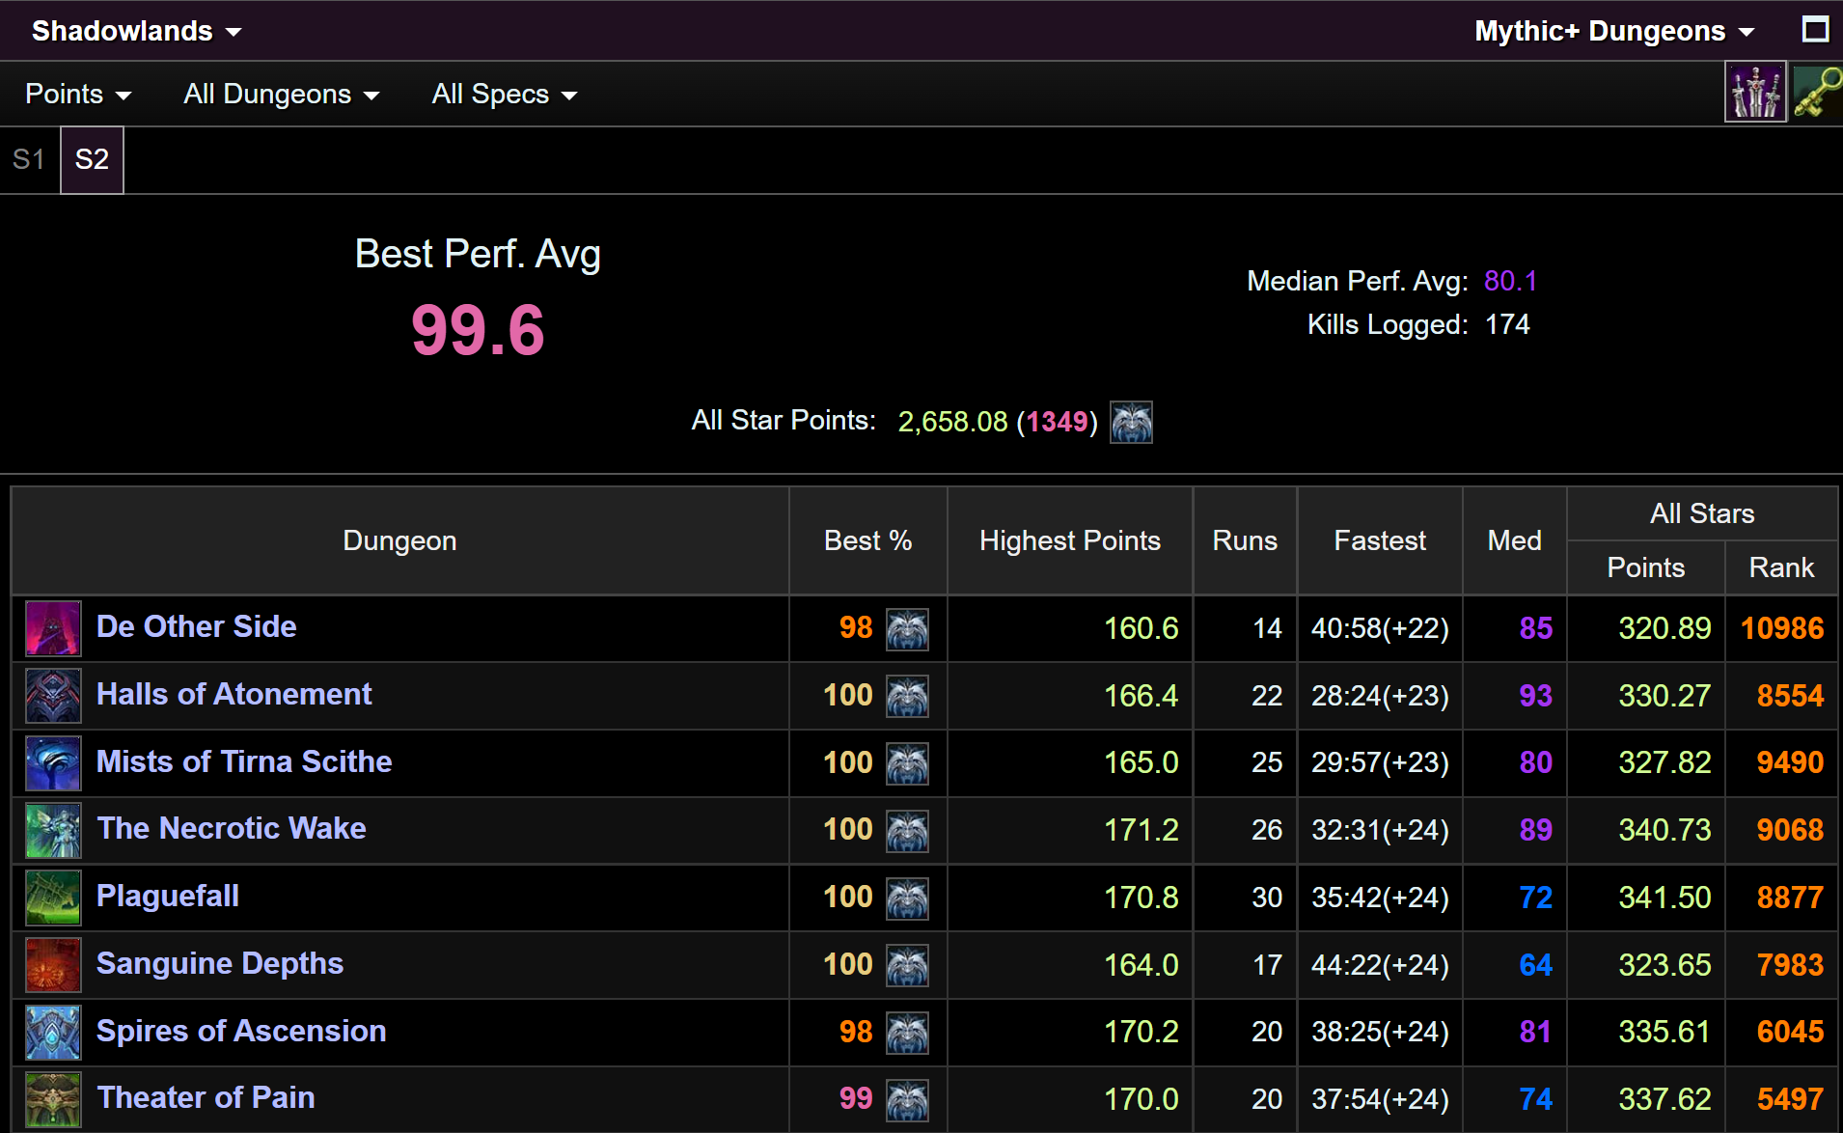
Task: Click Plaguefall dungeon thumbnail icon
Action: click(53, 898)
